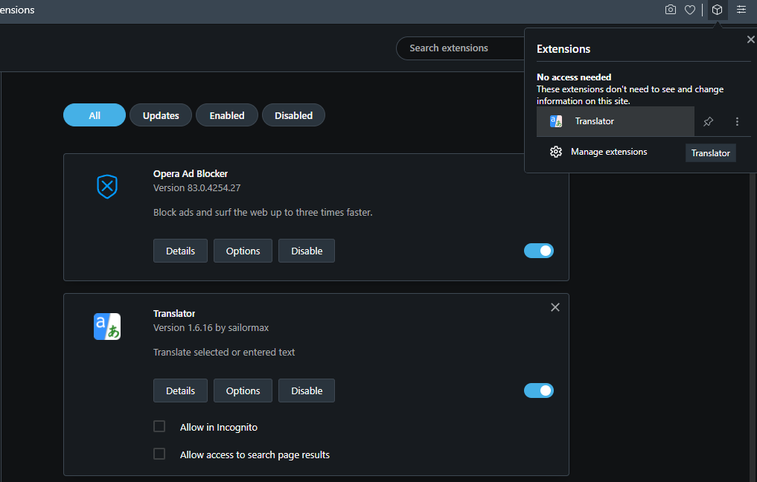Open the sidebar setup icon at top right

click(x=741, y=10)
